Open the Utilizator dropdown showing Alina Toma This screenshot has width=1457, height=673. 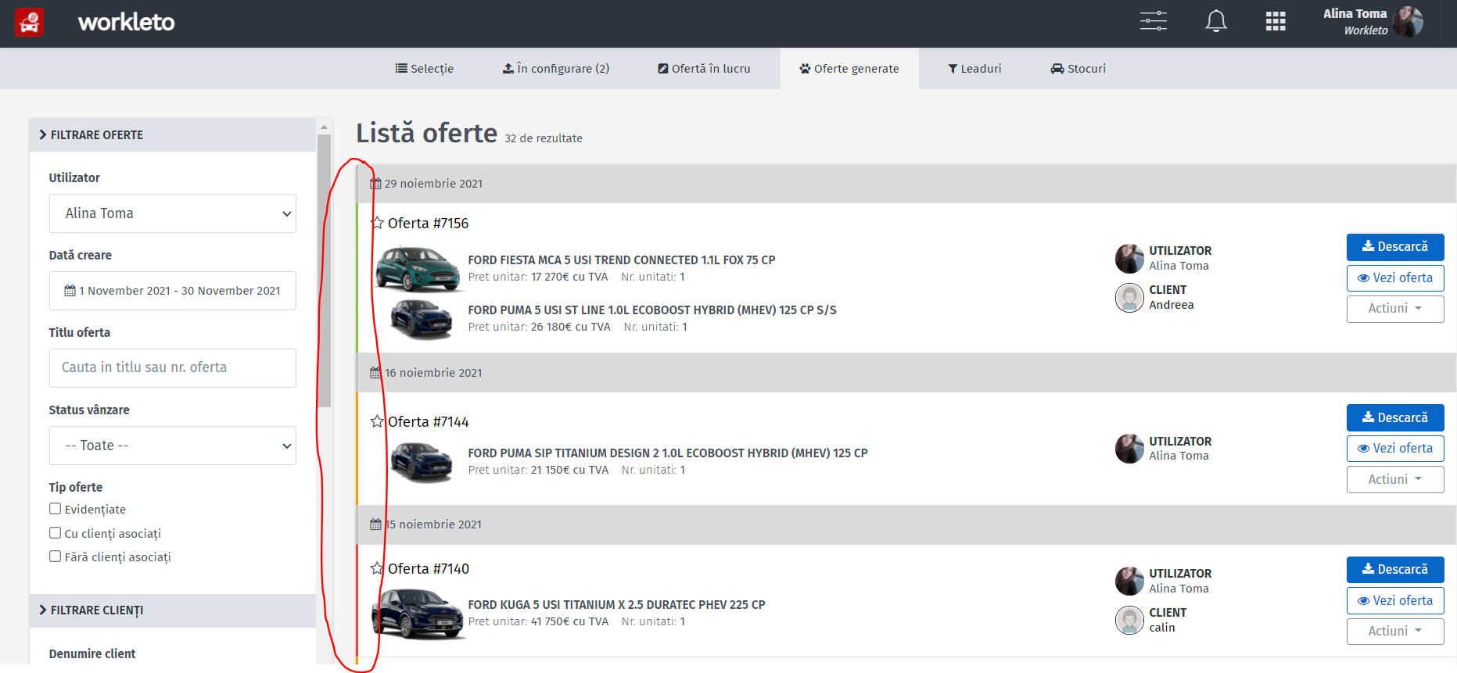tap(173, 213)
